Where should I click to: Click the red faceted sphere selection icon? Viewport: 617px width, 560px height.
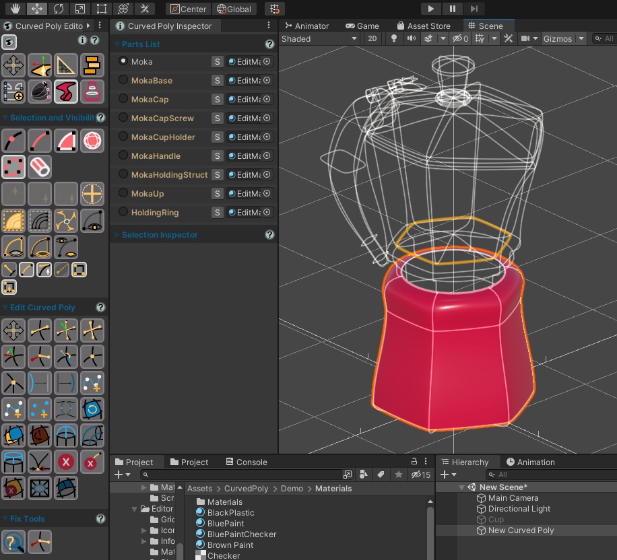pos(92,141)
